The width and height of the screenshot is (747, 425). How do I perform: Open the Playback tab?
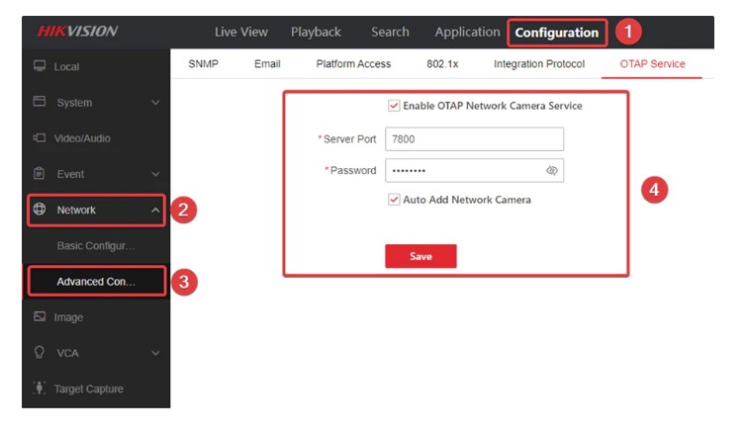tap(316, 32)
